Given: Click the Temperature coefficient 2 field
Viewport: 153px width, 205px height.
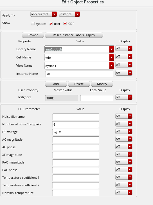Looking at the screenshot, I should tap(76, 186).
